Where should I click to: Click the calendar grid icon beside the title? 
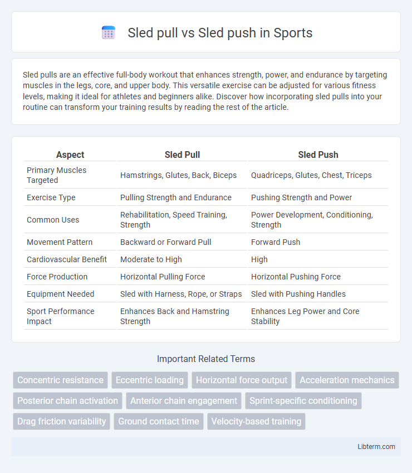[x=109, y=32]
